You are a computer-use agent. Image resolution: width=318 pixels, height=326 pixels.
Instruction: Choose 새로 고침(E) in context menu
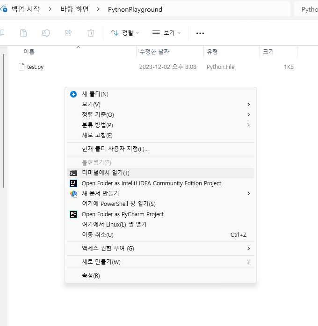pos(161,136)
